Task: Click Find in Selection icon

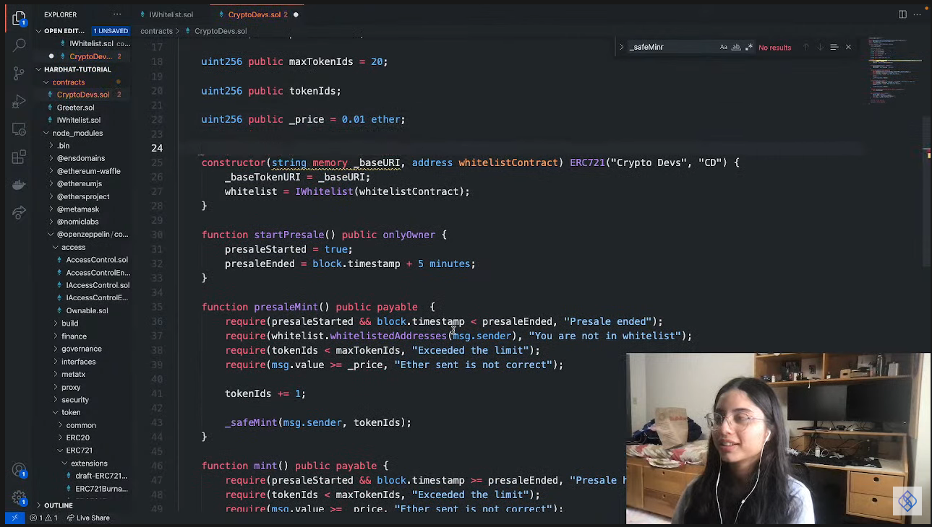Action: click(x=834, y=47)
